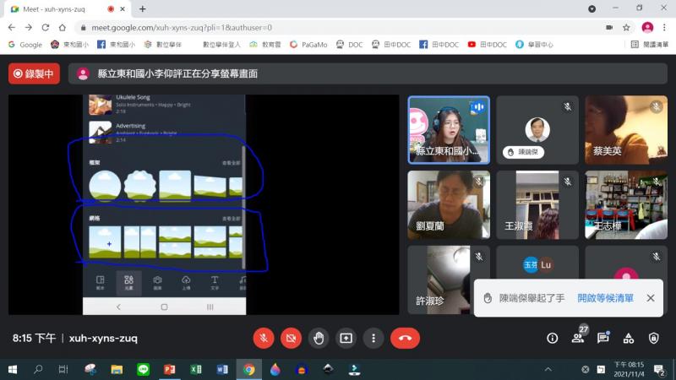Raise hand in the meeting
The image size is (676, 380).
[x=319, y=339]
